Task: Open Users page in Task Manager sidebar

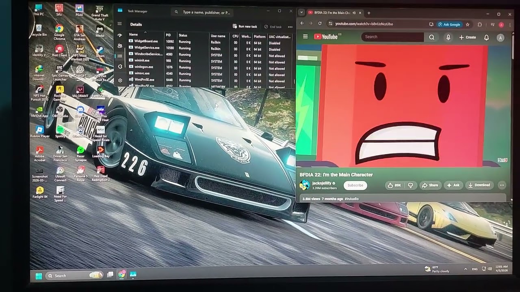Action: [x=120, y=46]
